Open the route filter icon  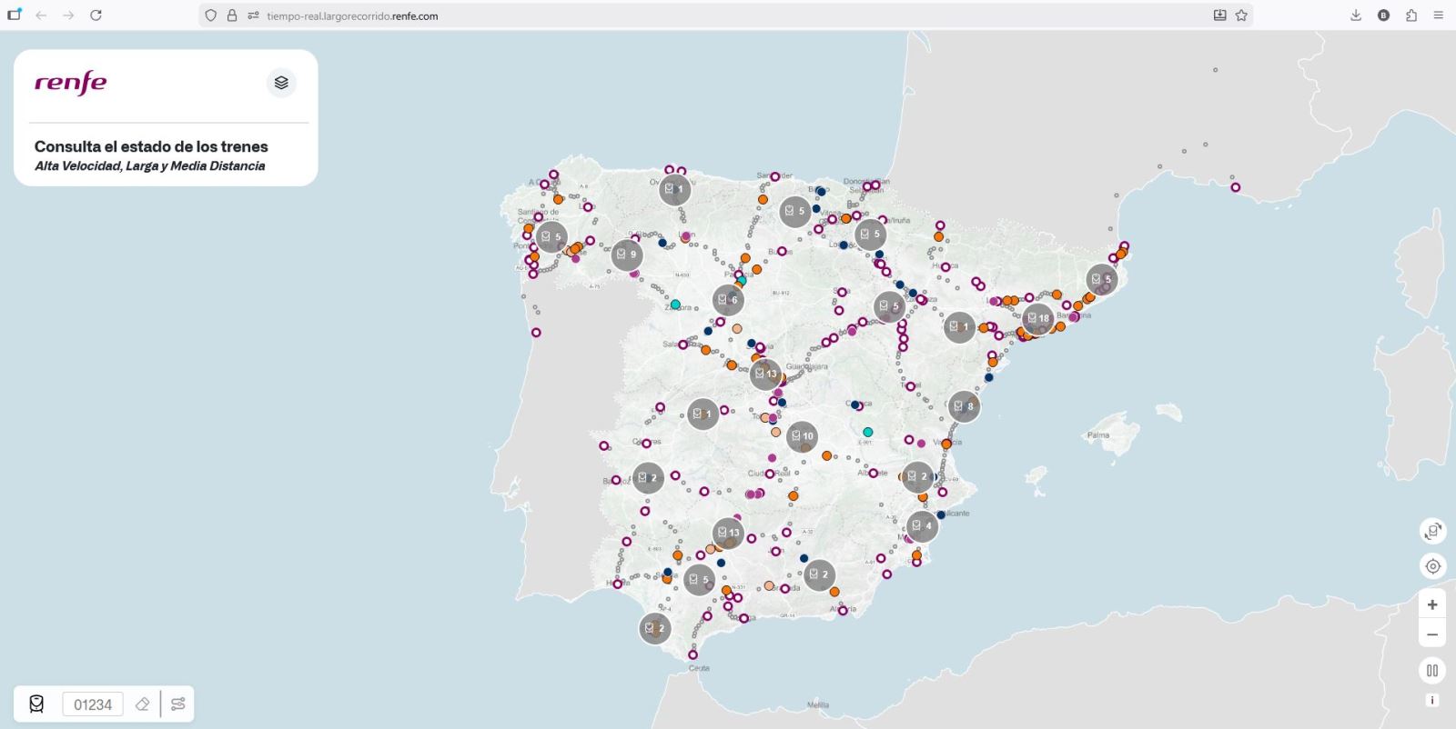point(178,704)
